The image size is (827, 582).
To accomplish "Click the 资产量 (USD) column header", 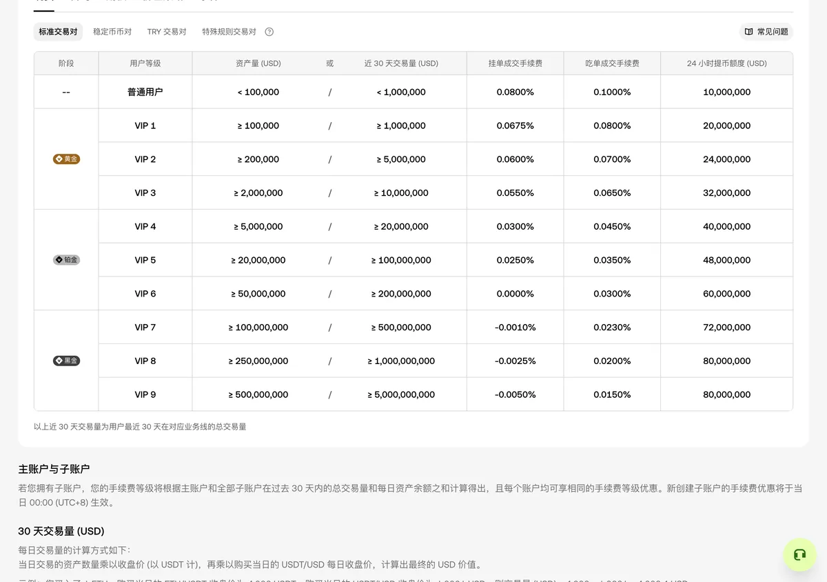I will pos(258,63).
